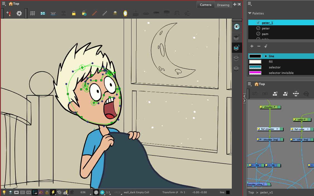This screenshot has height=196, width=314.
Task: Remove a palette with the minus button
Action: pyautogui.click(x=259, y=46)
